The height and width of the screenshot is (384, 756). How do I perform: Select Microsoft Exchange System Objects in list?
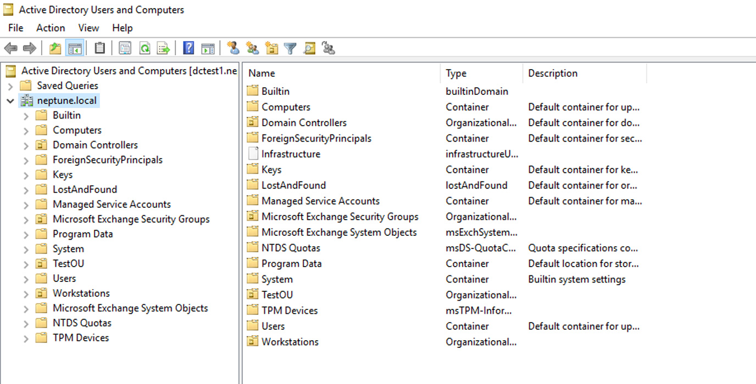[x=339, y=233]
